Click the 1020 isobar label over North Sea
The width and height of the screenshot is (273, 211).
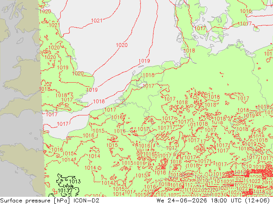pos(122,45)
